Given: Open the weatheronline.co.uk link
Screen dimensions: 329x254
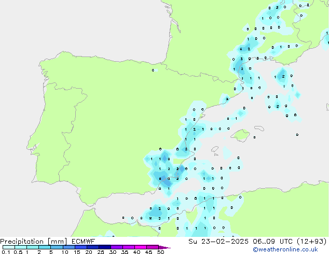Looking at the screenshot, I should (285, 249).
